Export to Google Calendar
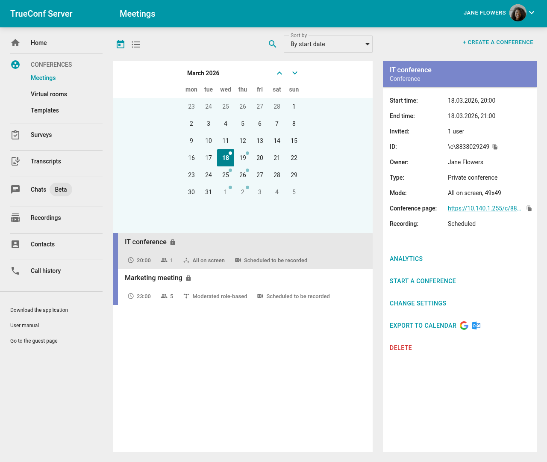The image size is (547, 462). [x=464, y=326]
